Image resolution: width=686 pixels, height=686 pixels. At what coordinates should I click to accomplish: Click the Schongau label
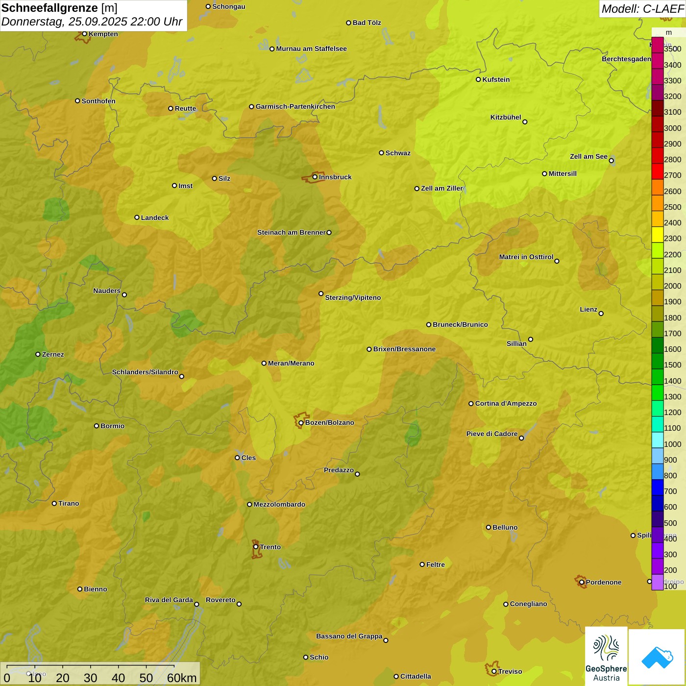[x=228, y=7]
